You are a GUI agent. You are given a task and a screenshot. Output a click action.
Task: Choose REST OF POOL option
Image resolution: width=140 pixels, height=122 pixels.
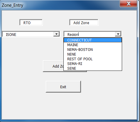tap(93, 59)
